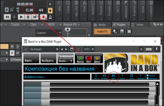Click the rewind to start button

7,17
